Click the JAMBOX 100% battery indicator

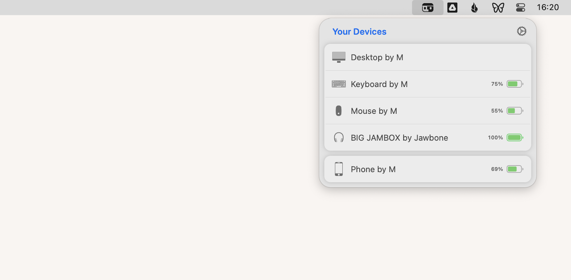pos(515,138)
